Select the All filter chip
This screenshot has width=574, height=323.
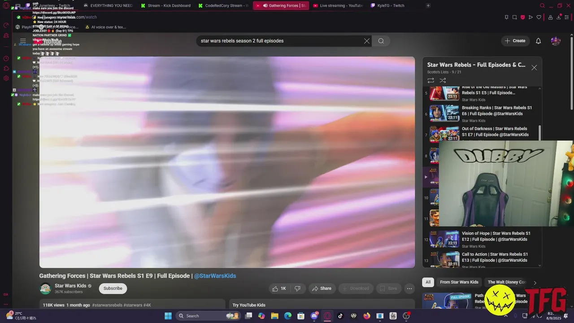point(428,282)
